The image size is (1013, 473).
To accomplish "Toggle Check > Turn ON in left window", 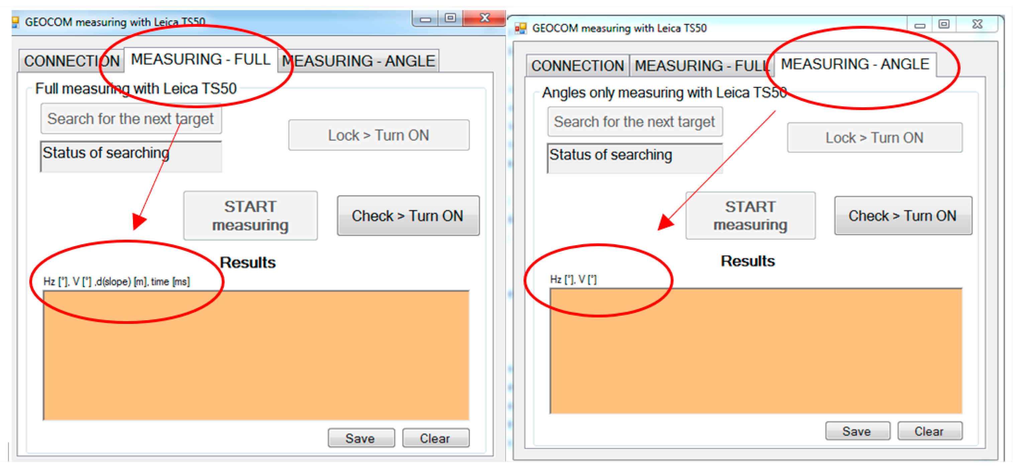I will coord(408,216).
